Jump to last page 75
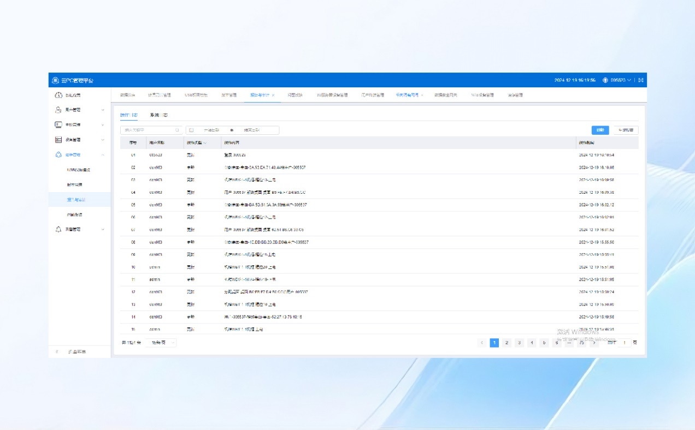 [x=581, y=343]
